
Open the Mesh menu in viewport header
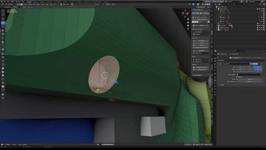coord(38,4)
